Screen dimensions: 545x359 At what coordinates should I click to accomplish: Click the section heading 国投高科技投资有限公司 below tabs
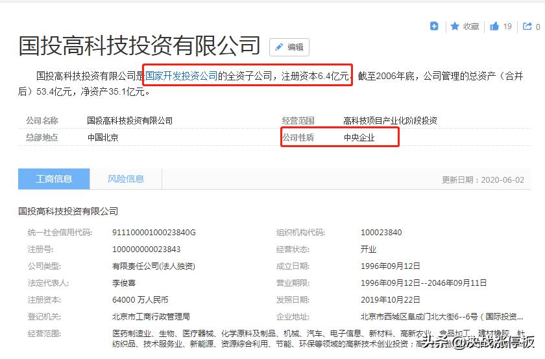point(68,211)
